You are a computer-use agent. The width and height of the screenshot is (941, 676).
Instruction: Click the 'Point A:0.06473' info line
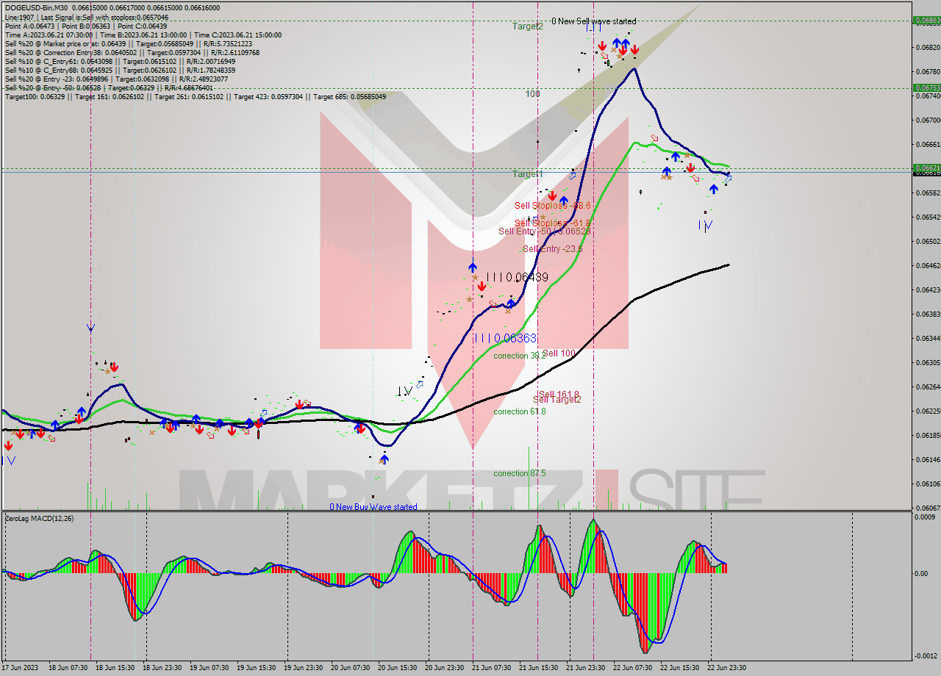86,26
